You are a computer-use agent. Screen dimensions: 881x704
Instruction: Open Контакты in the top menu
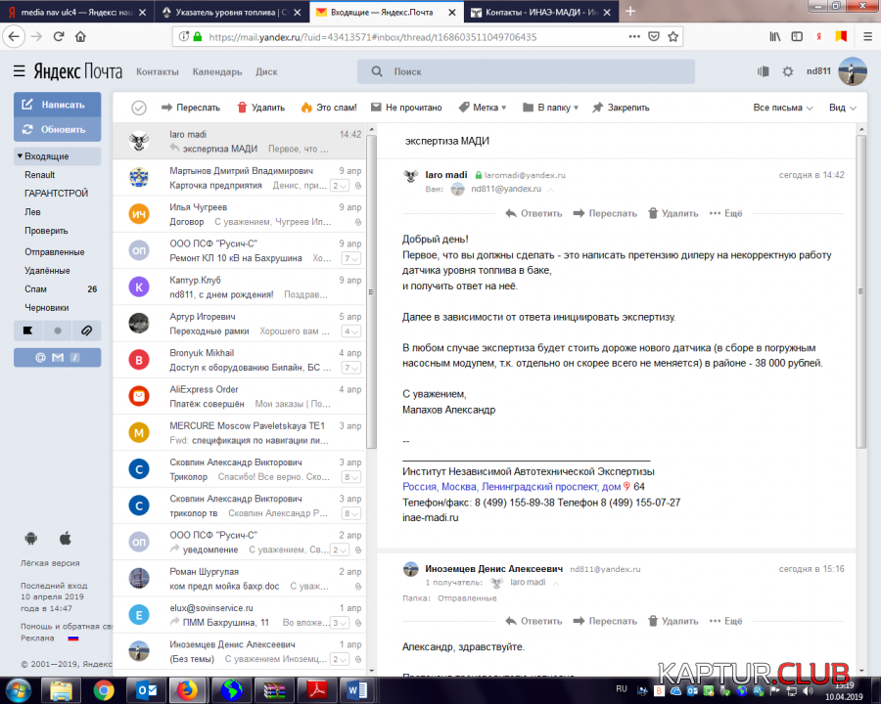click(x=158, y=71)
